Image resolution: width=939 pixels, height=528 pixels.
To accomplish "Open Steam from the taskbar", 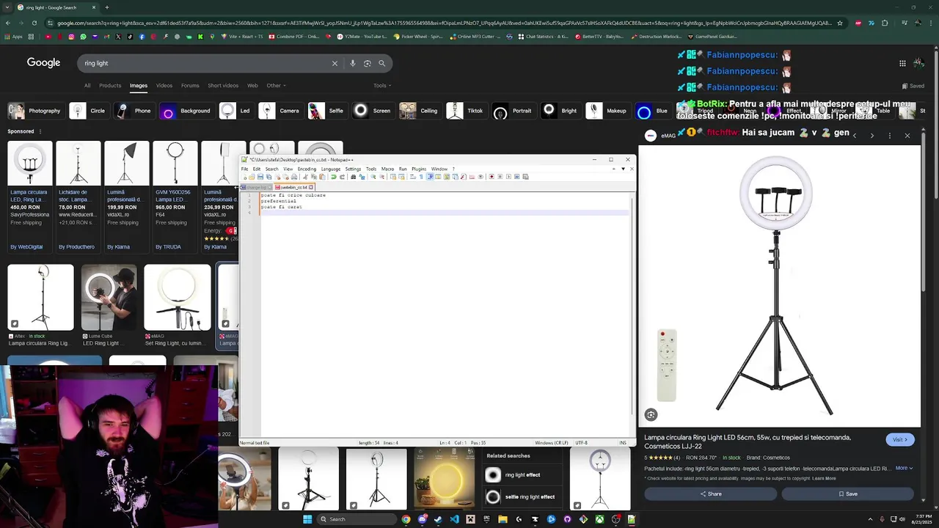I will (438, 519).
